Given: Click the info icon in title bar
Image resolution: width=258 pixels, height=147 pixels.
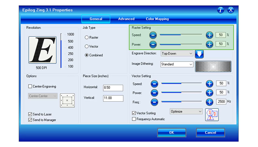Looking at the screenshot, I should (221, 10).
